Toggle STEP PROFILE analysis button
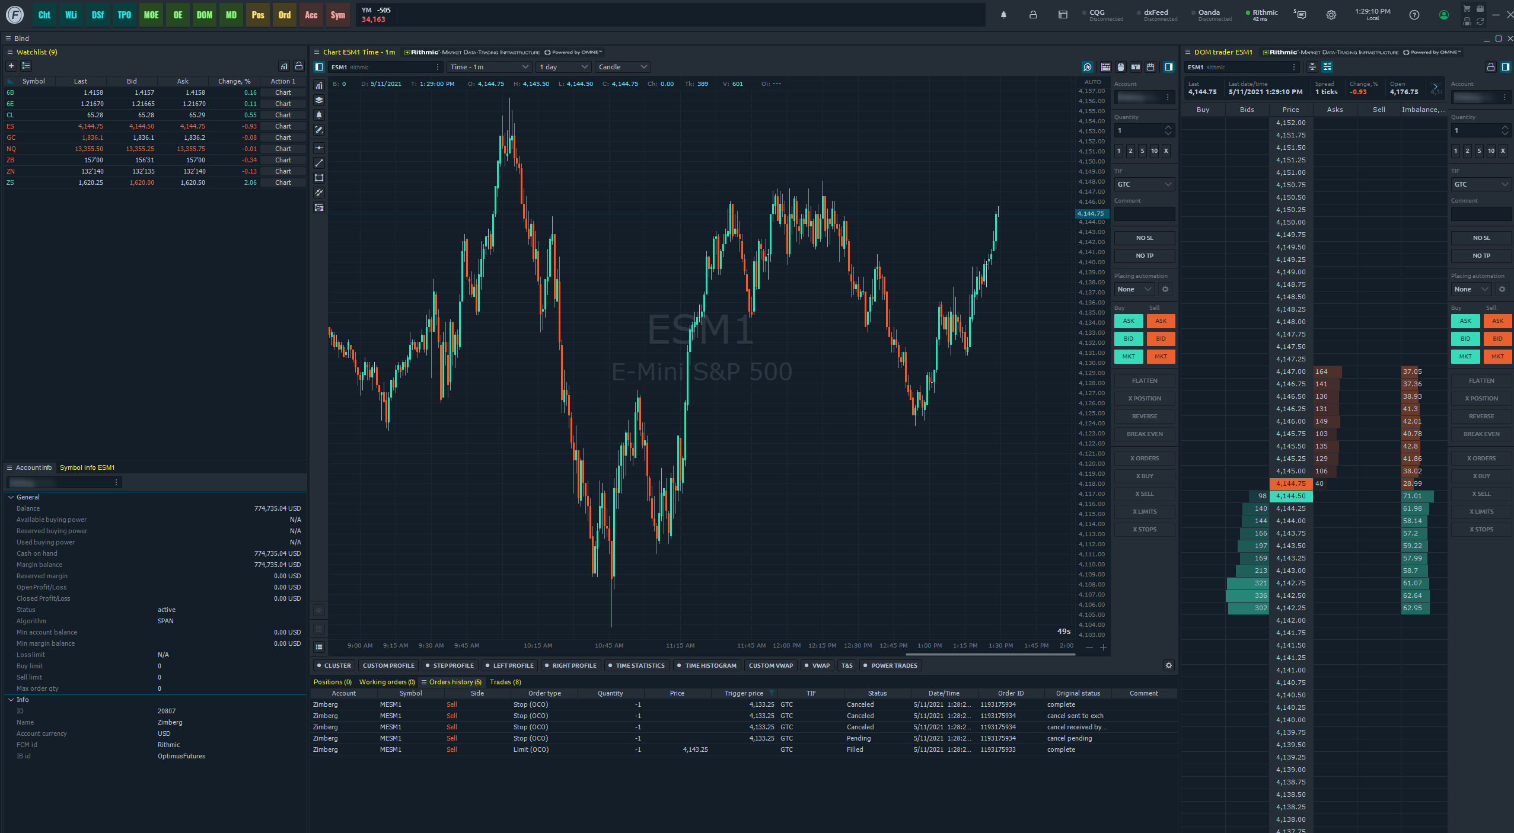Viewport: 1514px width, 833px height. click(450, 665)
